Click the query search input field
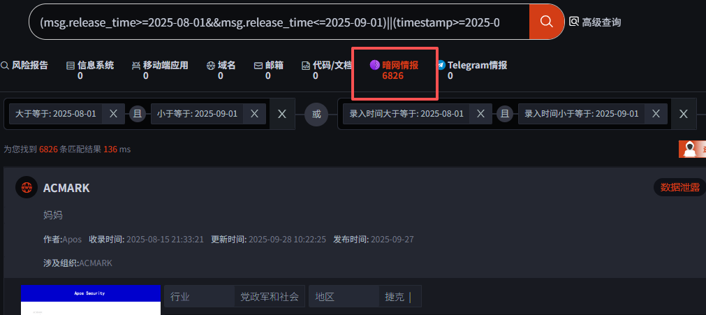This screenshot has height=315, width=706. point(279,22)
